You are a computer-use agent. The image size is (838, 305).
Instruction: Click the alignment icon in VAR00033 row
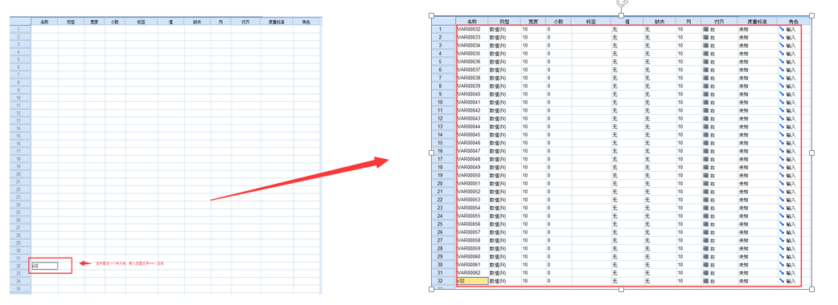[705, 38]
